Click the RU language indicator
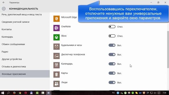This screenshot has height=95, width=169. (113, 93)
